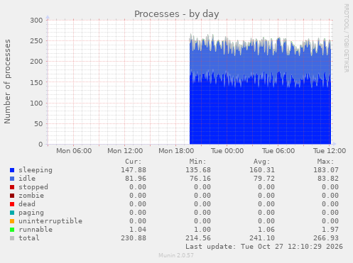Screen dimensions: 353x263
Task: Click the idle legend color swatch
Action: (12, 179)
